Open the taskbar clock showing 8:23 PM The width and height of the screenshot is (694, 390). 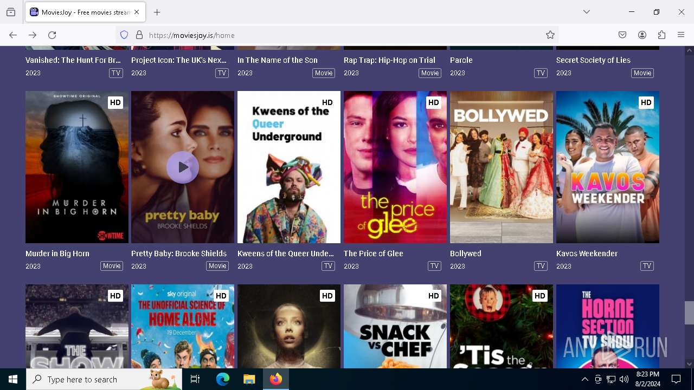(x=647, y=379)
